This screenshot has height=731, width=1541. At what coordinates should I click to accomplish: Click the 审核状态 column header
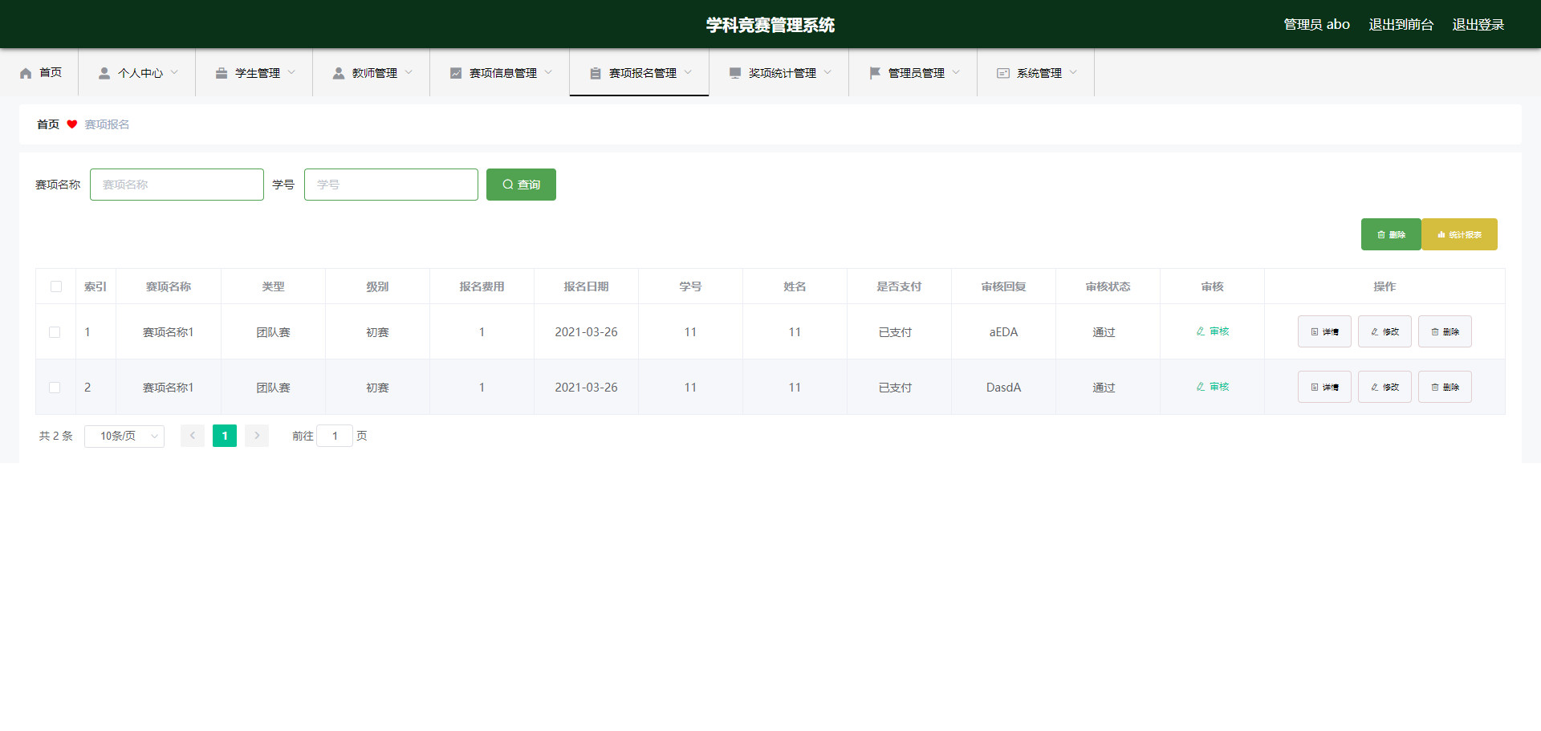1108,286
